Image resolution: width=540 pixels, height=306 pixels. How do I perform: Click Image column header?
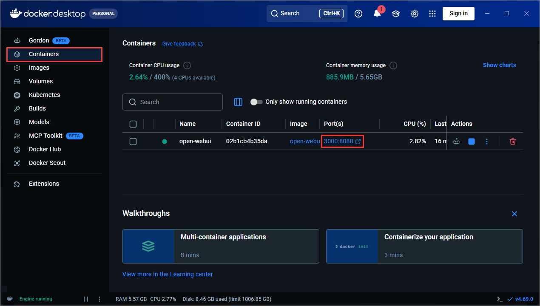[x=298, y=124]
